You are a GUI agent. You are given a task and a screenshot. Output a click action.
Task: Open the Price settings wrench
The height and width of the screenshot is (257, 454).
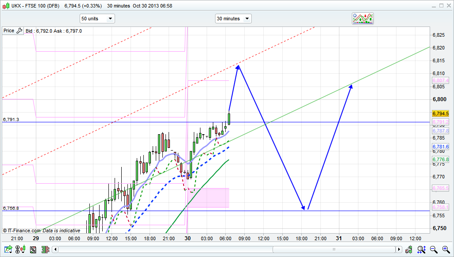(x=19, y=31)
